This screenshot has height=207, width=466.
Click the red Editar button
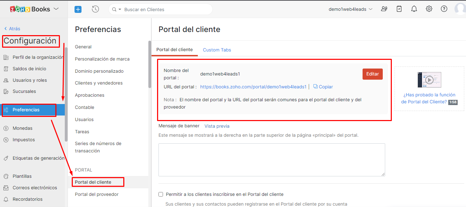[373, 74]
